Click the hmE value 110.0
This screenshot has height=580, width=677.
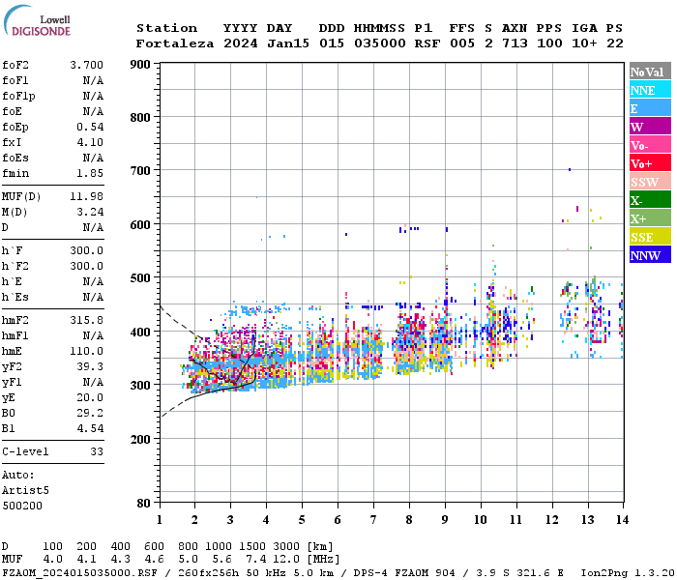tap(86, 351)
